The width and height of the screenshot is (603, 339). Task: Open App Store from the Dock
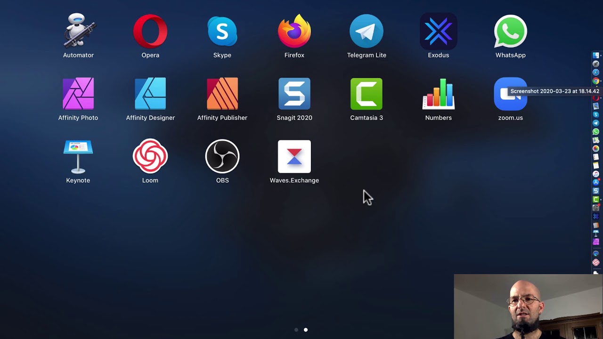(596, 182)
